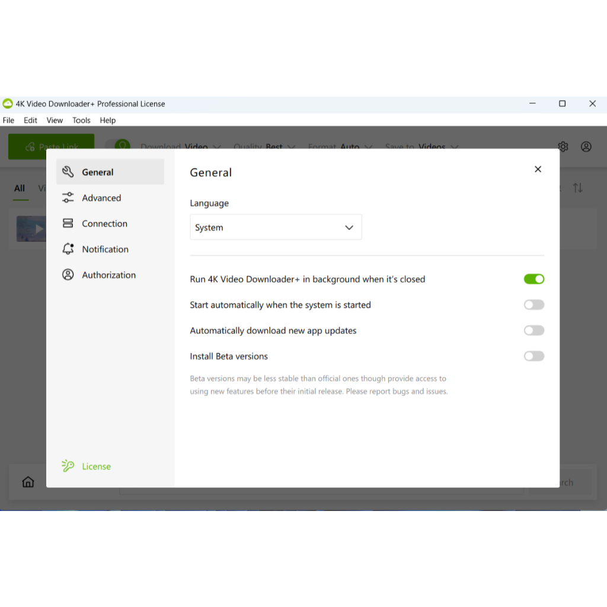The width and height of the screenshot is (607, 607).
Task: Open the File menu
Action: (8, 120)
